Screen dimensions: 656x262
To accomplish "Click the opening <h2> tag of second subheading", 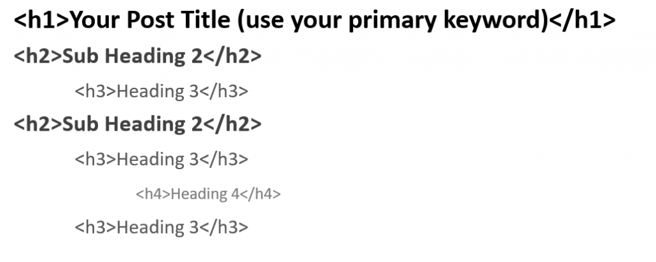I will 38,124.
